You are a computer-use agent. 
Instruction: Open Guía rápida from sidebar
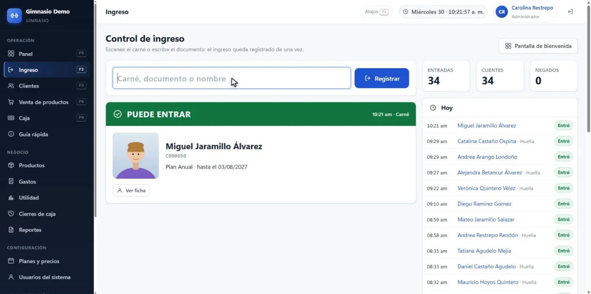point(47,134)
